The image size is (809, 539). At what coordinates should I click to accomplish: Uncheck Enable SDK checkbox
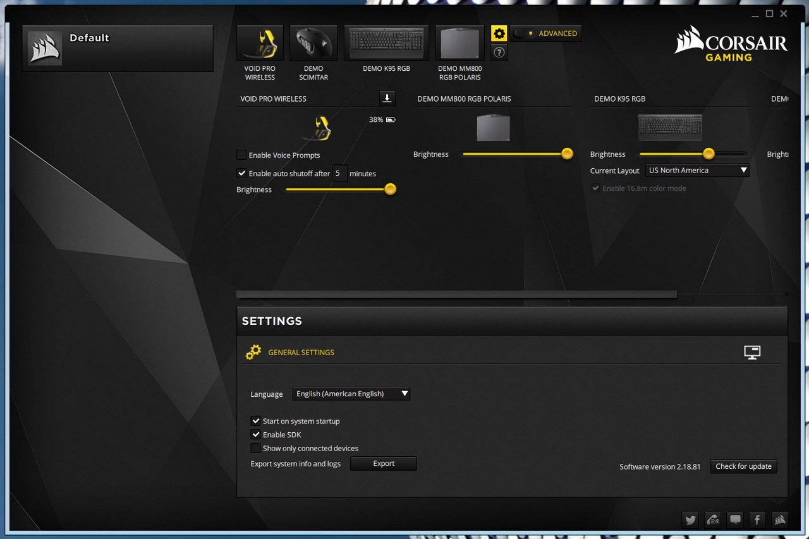click(x=256, y=435)
